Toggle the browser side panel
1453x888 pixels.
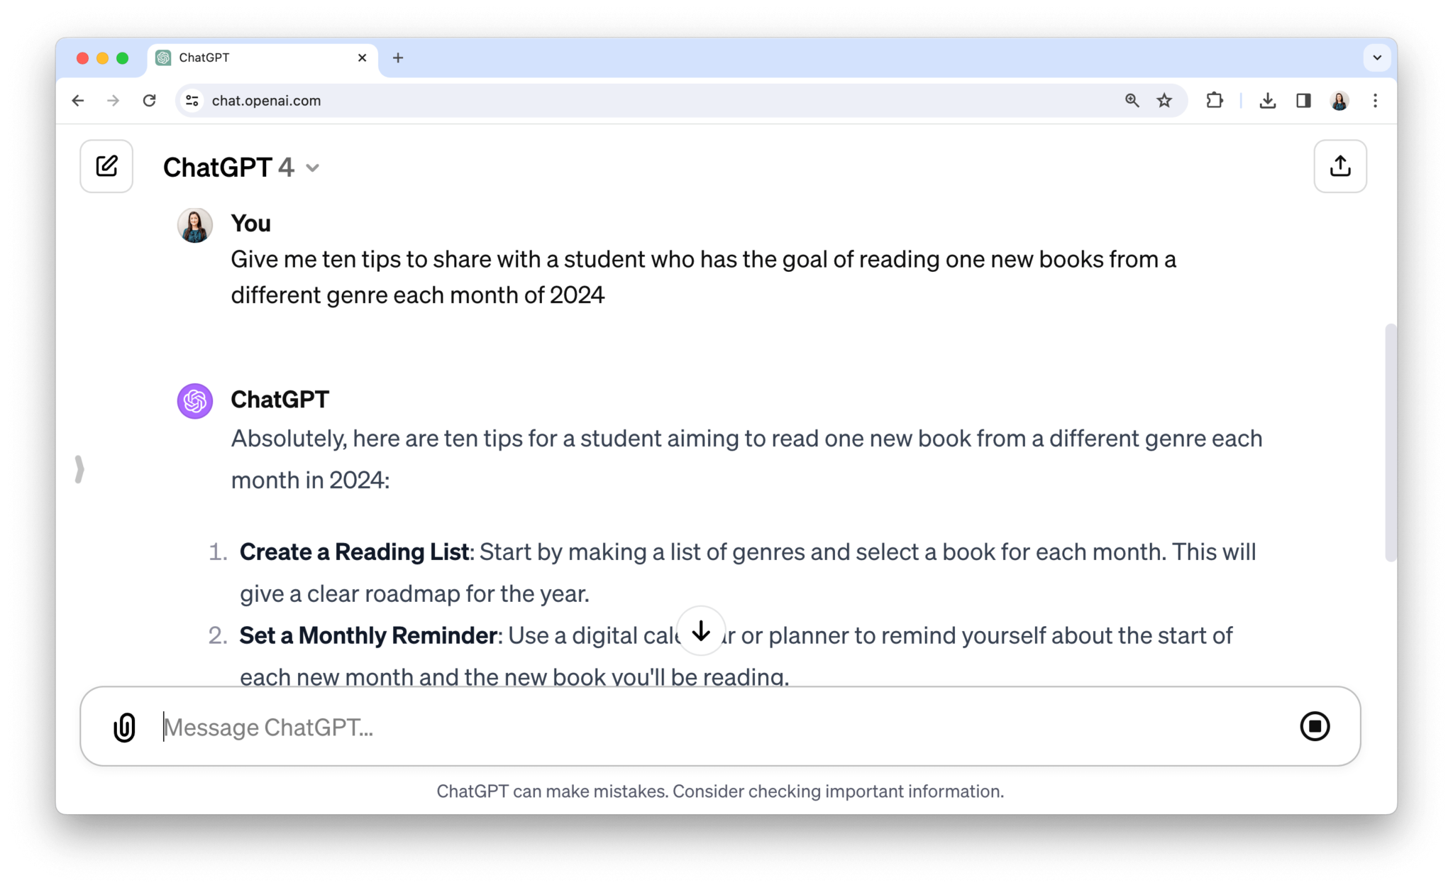click(1303, 100)
